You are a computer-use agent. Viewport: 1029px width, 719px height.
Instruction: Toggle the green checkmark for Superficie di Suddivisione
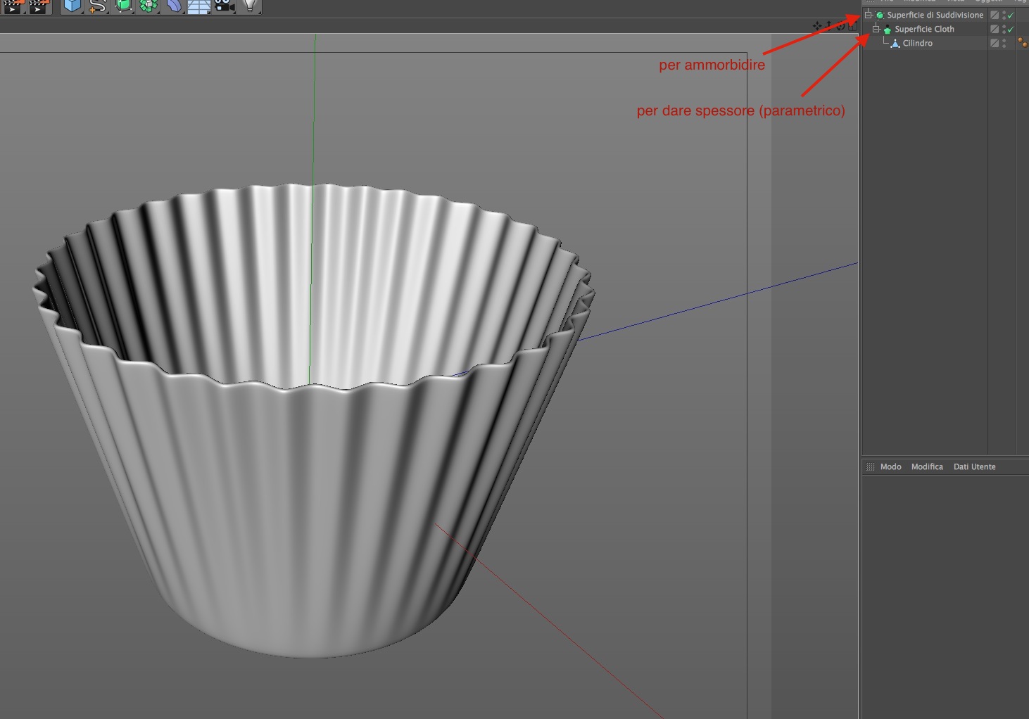pyautogui.click(x=1011, y=15)
